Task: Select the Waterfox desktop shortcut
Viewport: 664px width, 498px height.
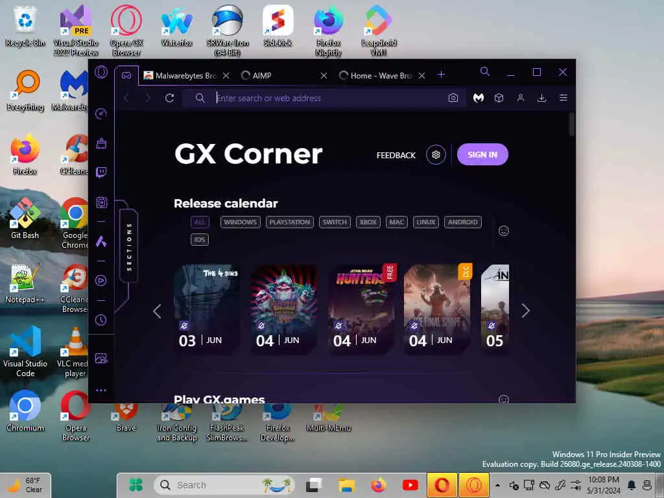Action: [x=176, y=26]
